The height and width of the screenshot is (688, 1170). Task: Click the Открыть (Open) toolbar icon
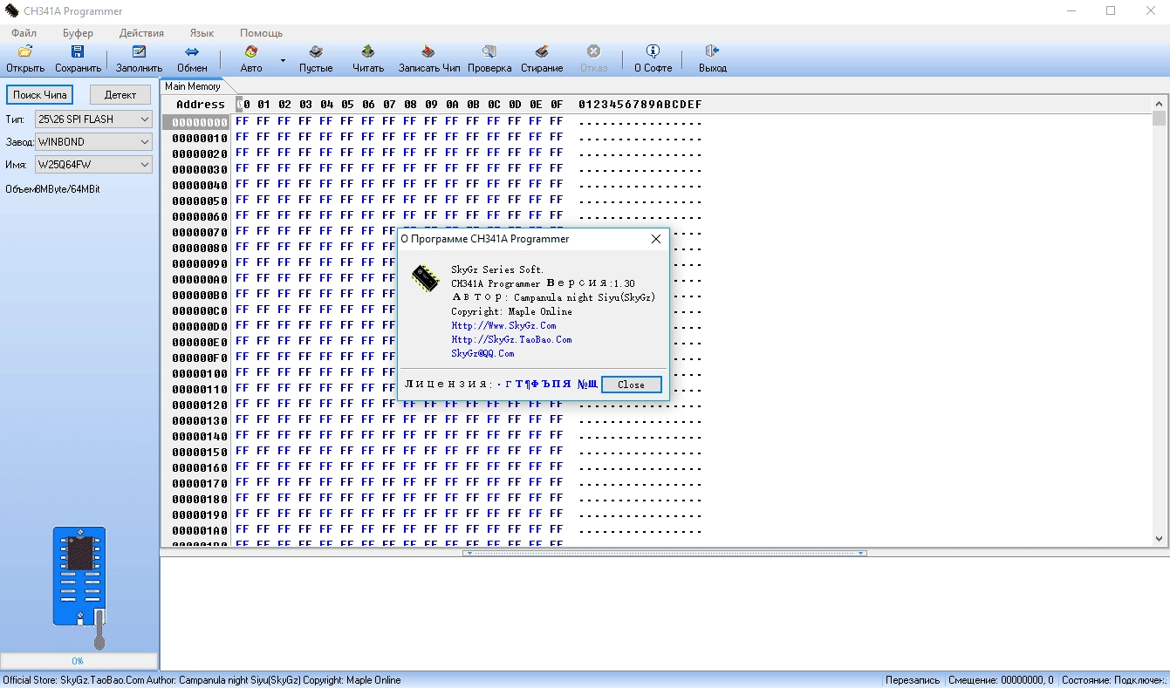tap(25, 52)
